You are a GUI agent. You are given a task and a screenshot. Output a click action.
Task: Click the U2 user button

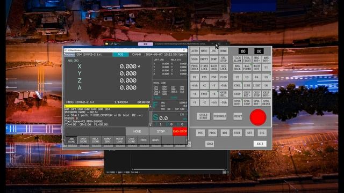pyautogui.click(x=238, y=77)
